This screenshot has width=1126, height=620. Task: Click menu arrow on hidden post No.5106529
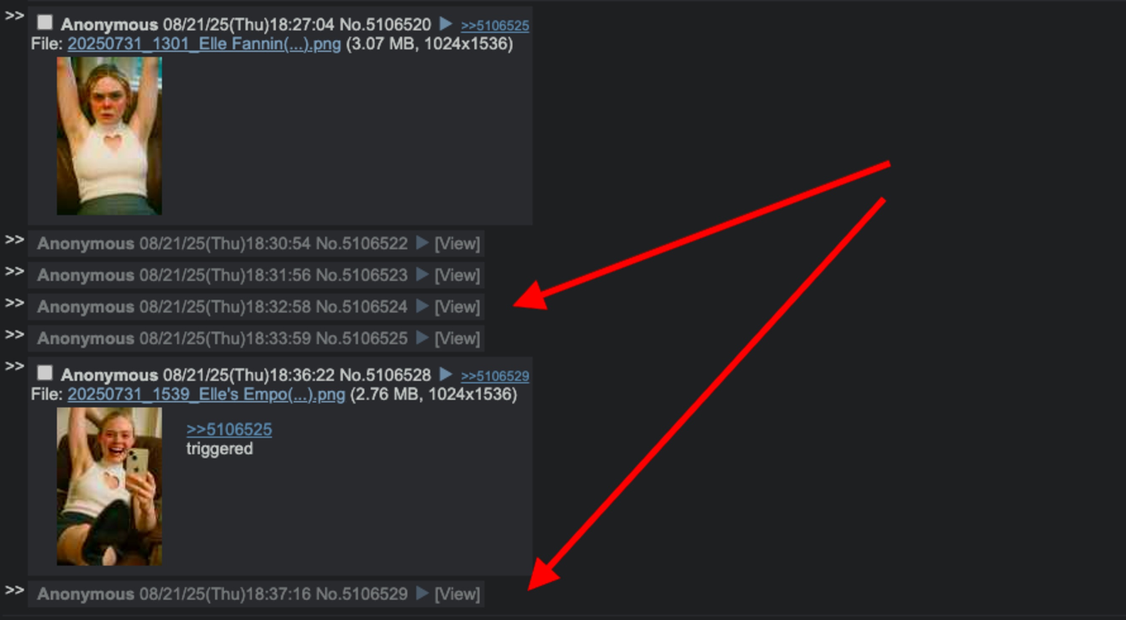[422, 593]
